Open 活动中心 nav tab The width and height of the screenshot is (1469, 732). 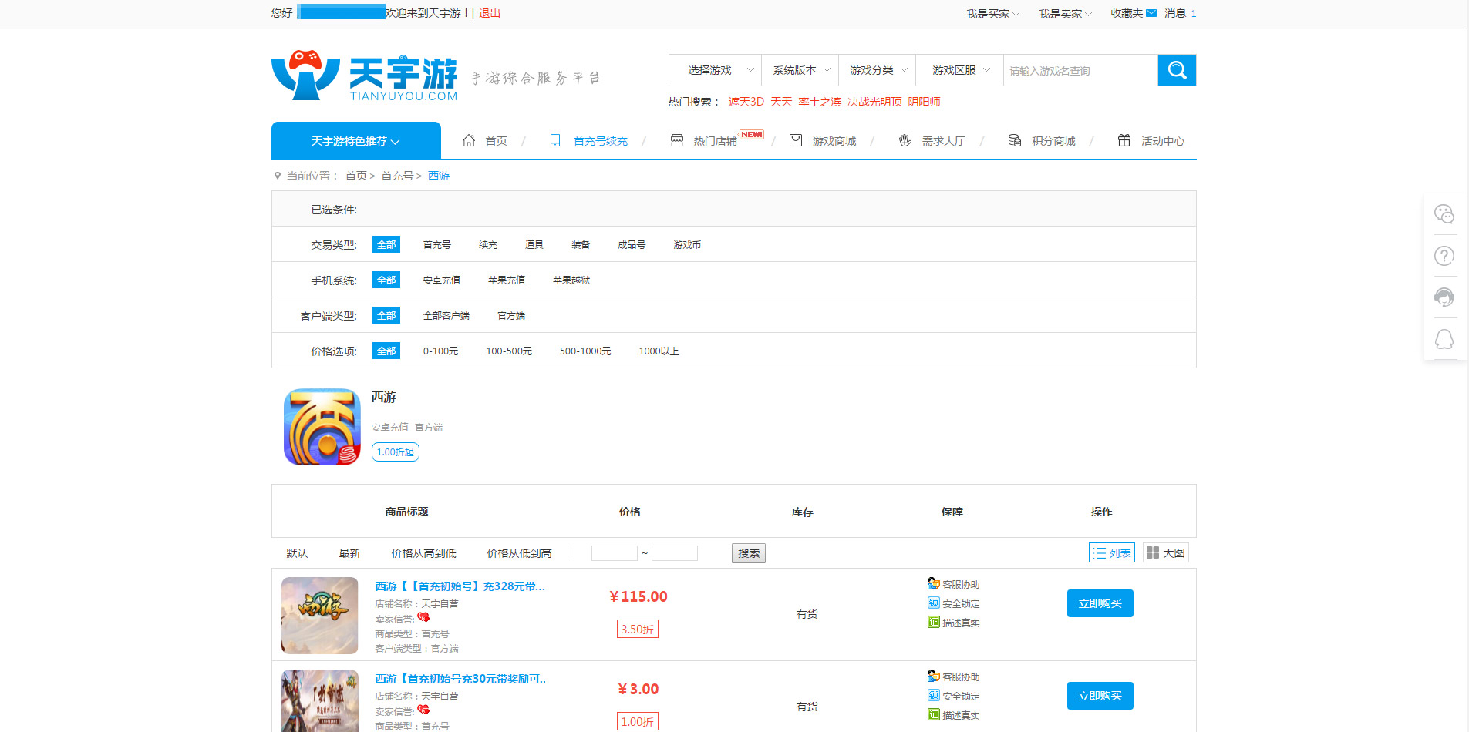(x=1163, y=141)
